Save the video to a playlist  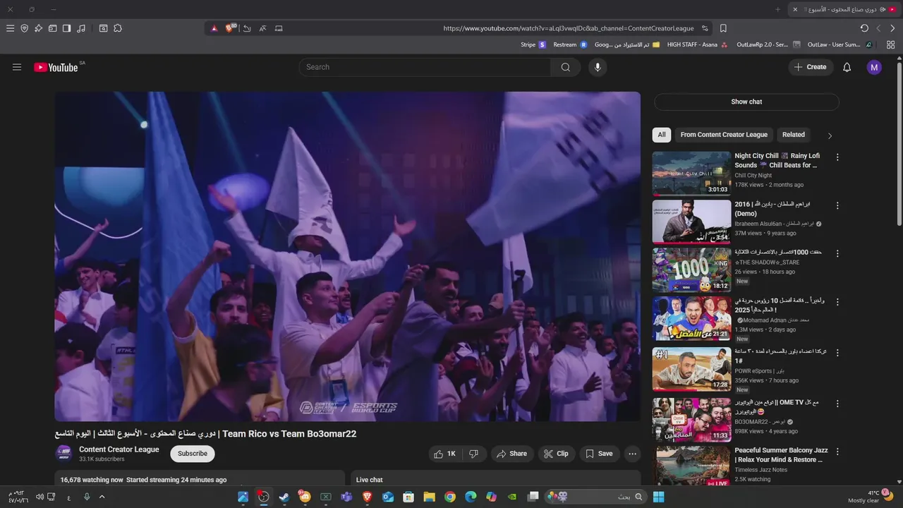tap(599, 454)
